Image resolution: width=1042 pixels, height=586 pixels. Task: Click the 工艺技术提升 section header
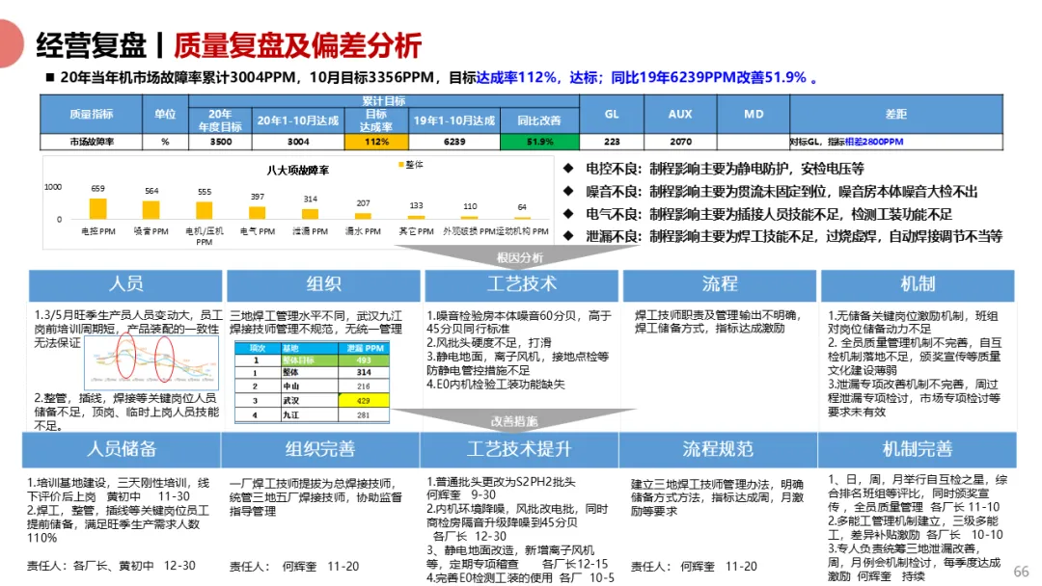pyautogui.click(x=519, y=449)
